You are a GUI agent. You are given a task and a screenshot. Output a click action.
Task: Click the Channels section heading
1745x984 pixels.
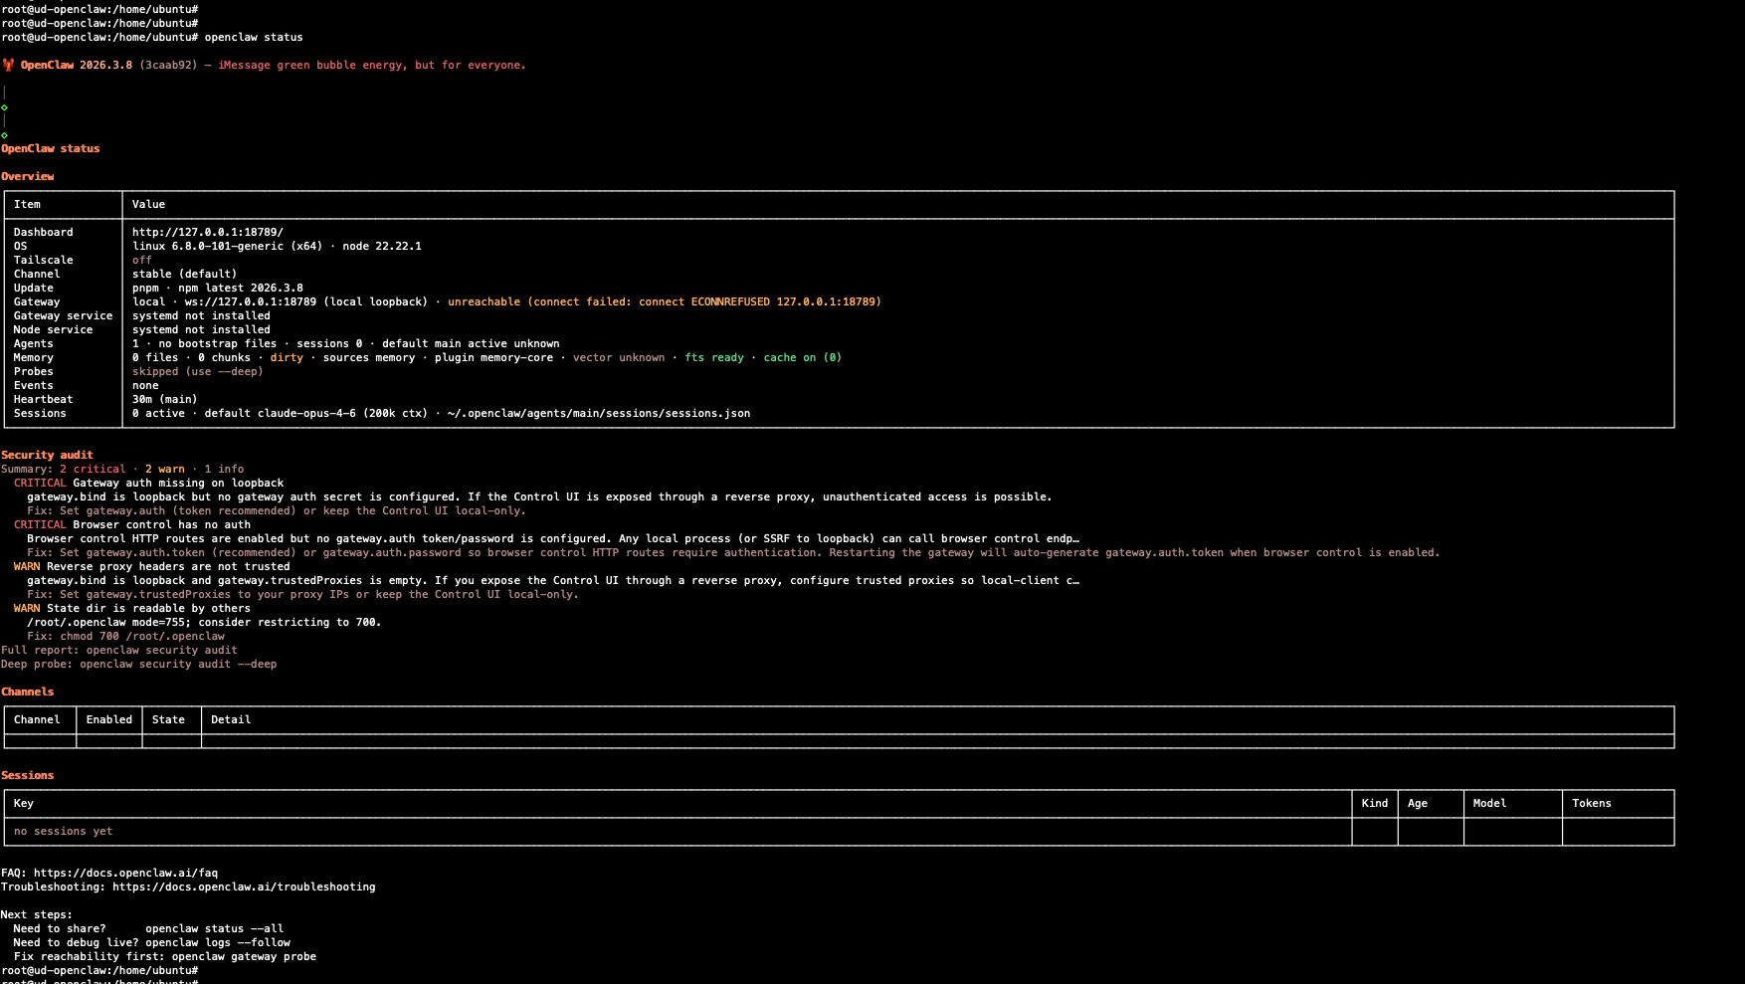[x=28, y=692]
